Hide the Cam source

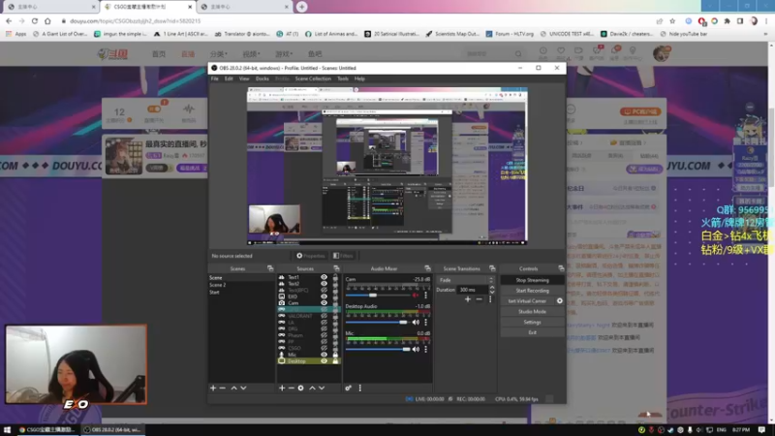[x=324, y=303]
